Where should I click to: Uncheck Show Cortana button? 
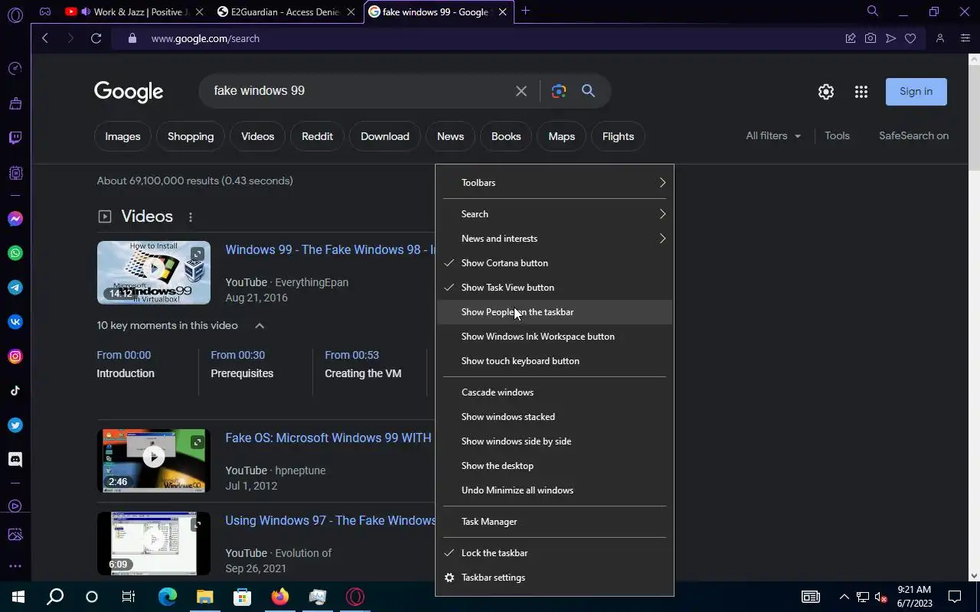[x=554, y=263]
